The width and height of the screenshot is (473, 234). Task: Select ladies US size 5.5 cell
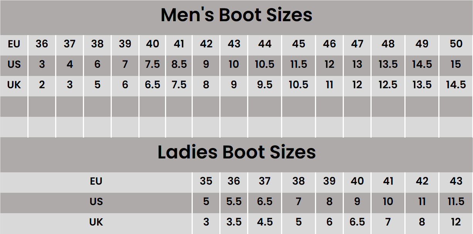(x=234, y=202)
